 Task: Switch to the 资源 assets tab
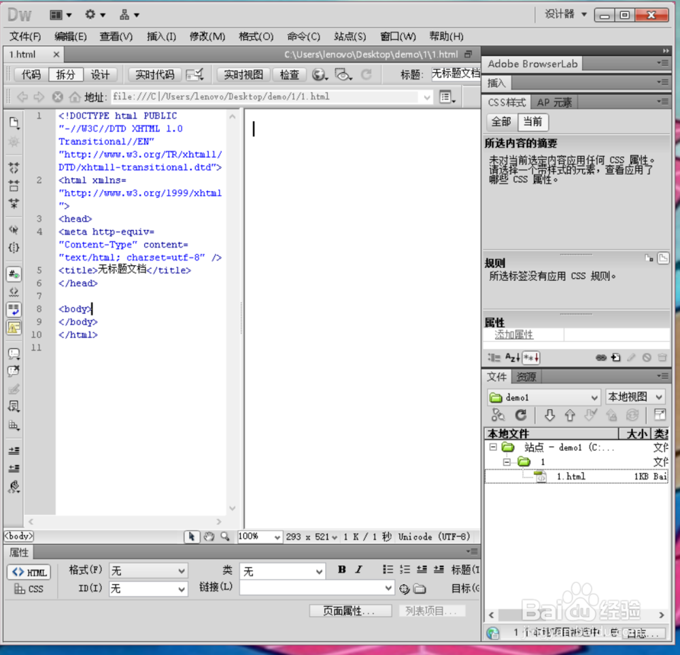(x=526, y=377)
